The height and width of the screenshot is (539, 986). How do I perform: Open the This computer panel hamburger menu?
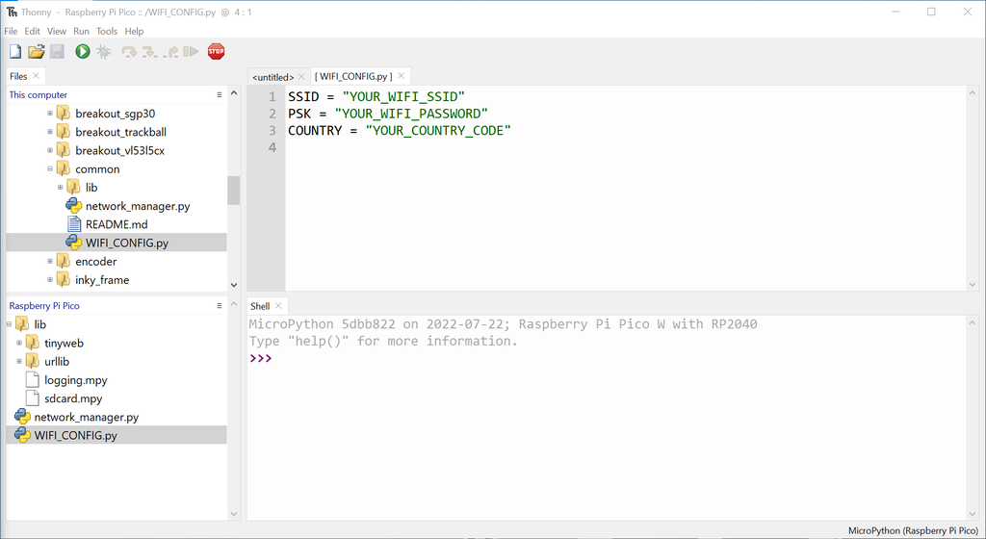[x=220, y=95]
